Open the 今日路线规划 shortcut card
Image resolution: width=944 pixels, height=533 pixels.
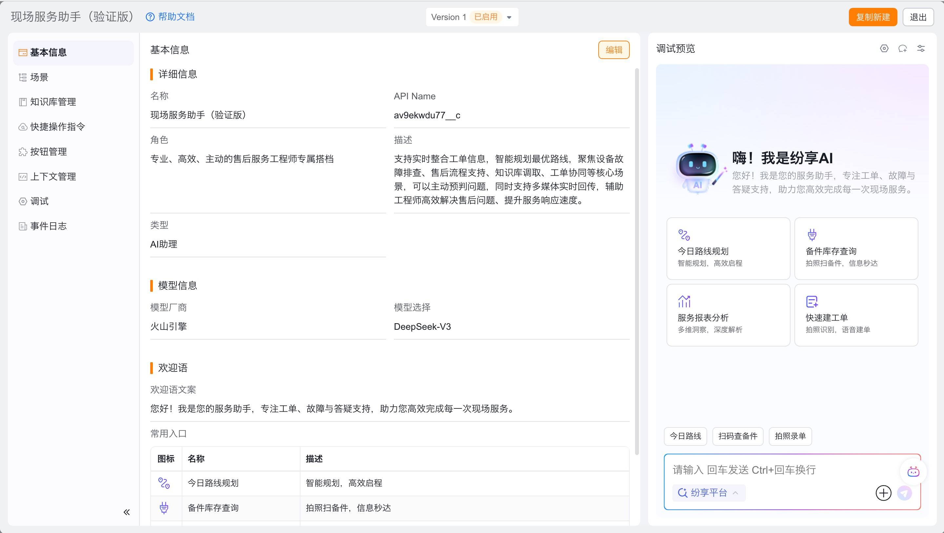pos(728,248)
